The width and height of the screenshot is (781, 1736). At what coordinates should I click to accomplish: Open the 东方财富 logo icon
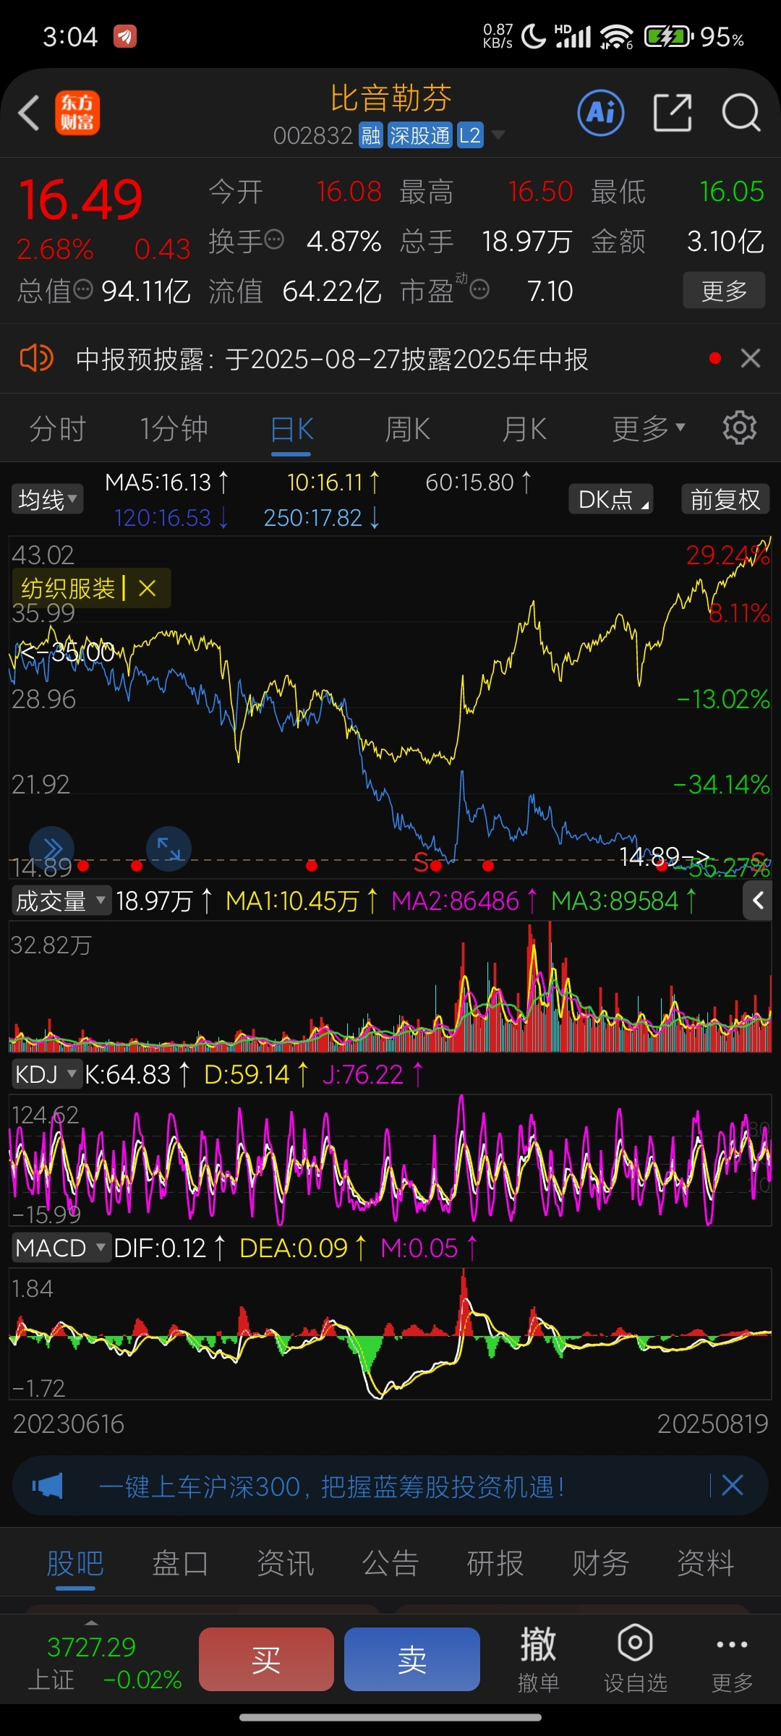77,113
